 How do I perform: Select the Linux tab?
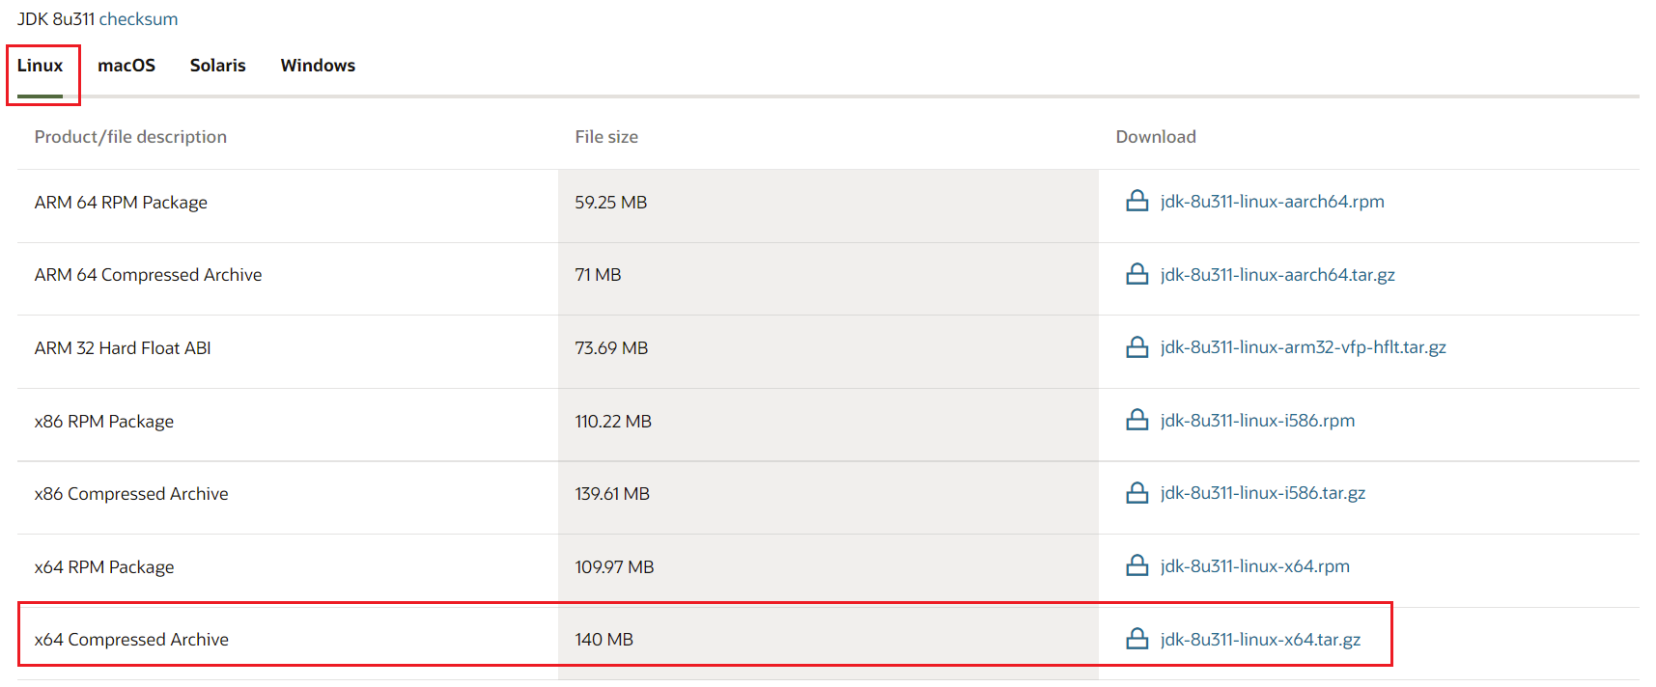click(x=40, y=66)
